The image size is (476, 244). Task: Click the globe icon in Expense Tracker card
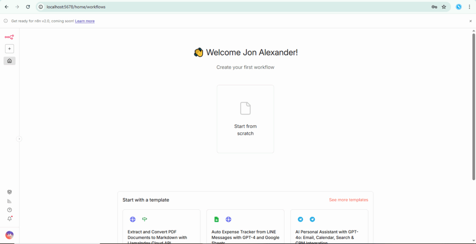click(x=229, y=219)
